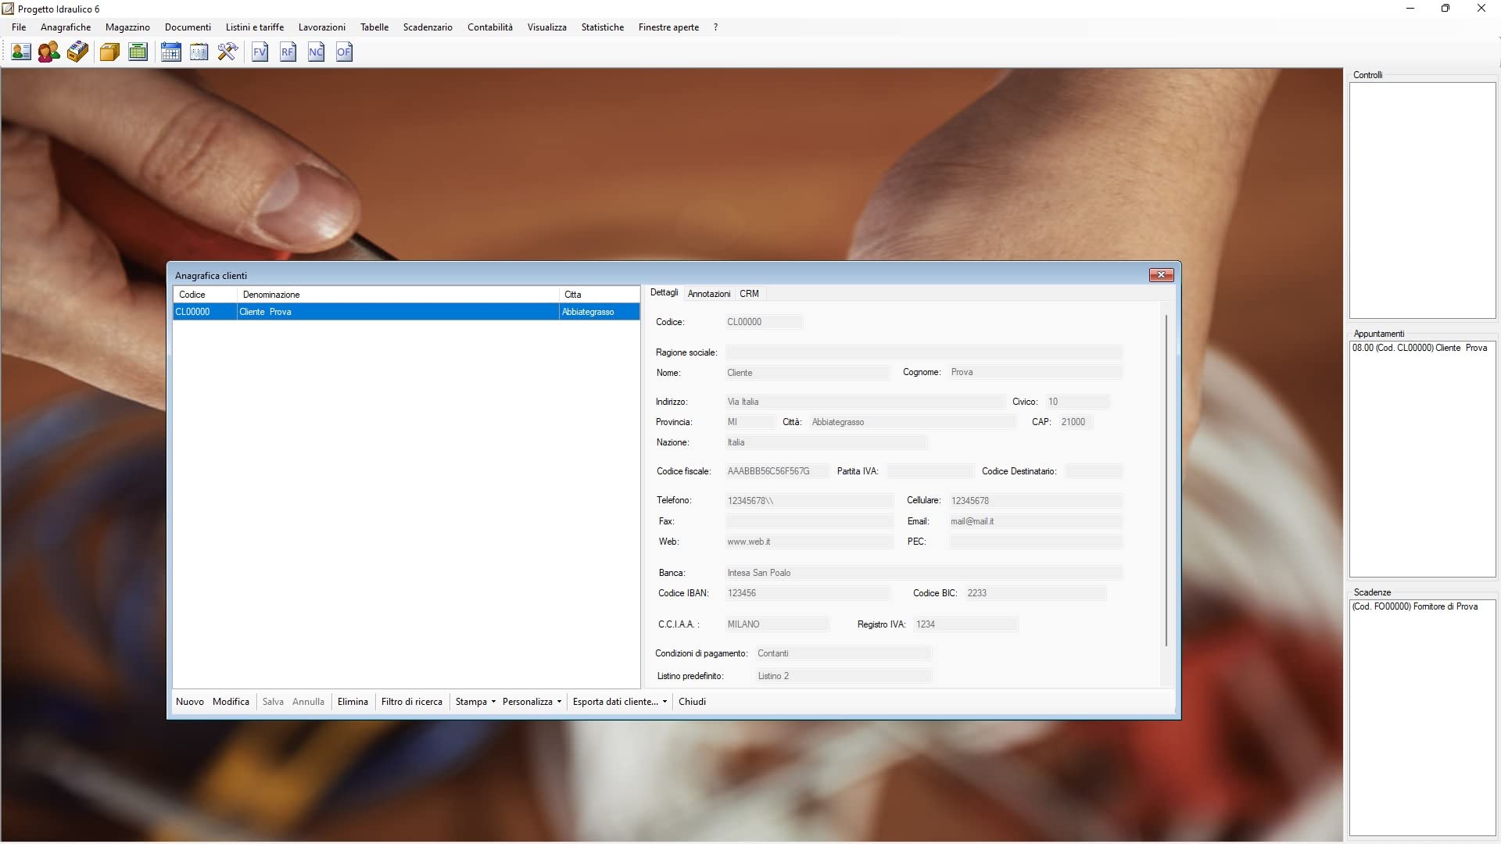Click the PEC input field

point(1036,542)
